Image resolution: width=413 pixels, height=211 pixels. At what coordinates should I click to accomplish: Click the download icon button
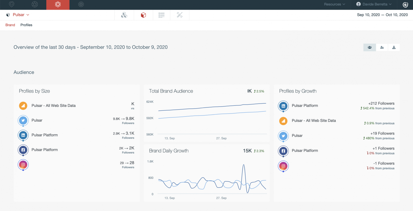tap(394, 47)
